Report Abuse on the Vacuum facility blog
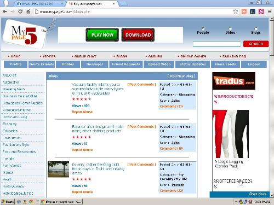Screen dimensions: 274x205 (x=82, y=112)
